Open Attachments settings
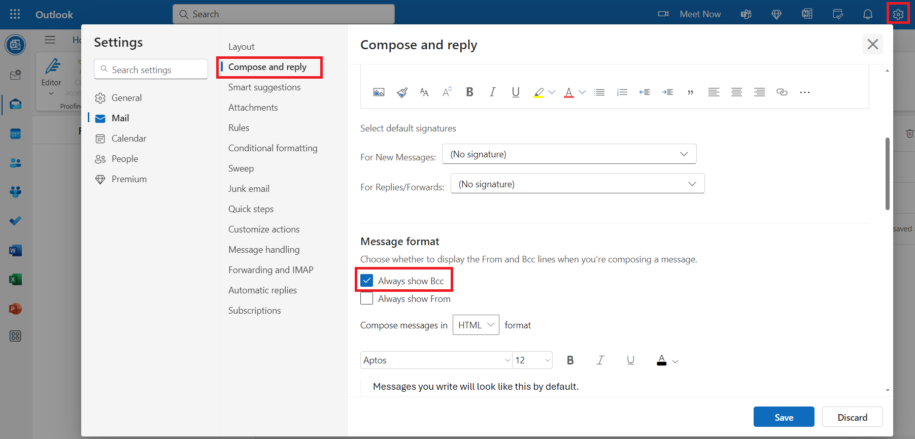The image size is (915, 439). [x=253, y=108]
